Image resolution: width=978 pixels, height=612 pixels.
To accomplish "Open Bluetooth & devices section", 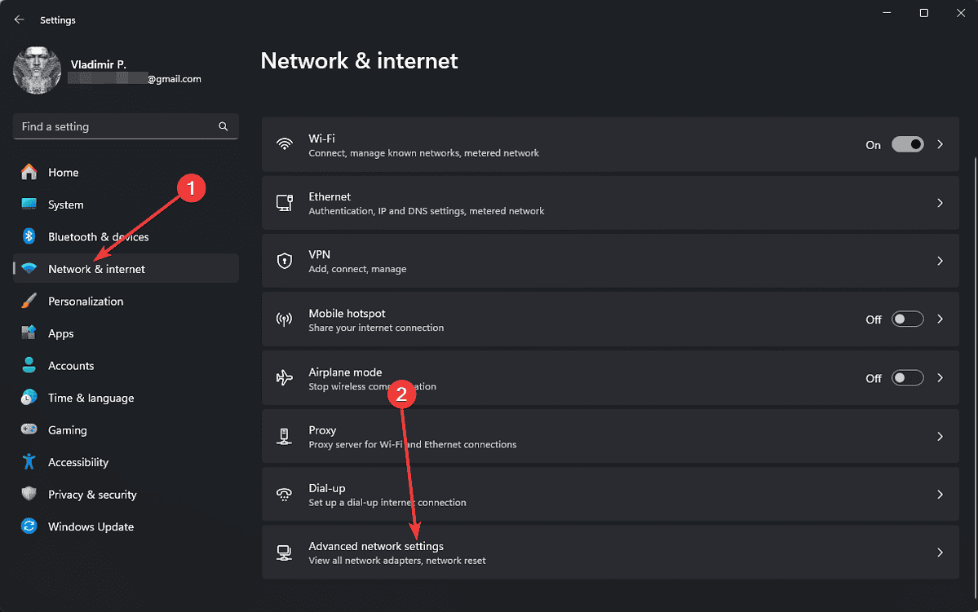I will (126, 237).
